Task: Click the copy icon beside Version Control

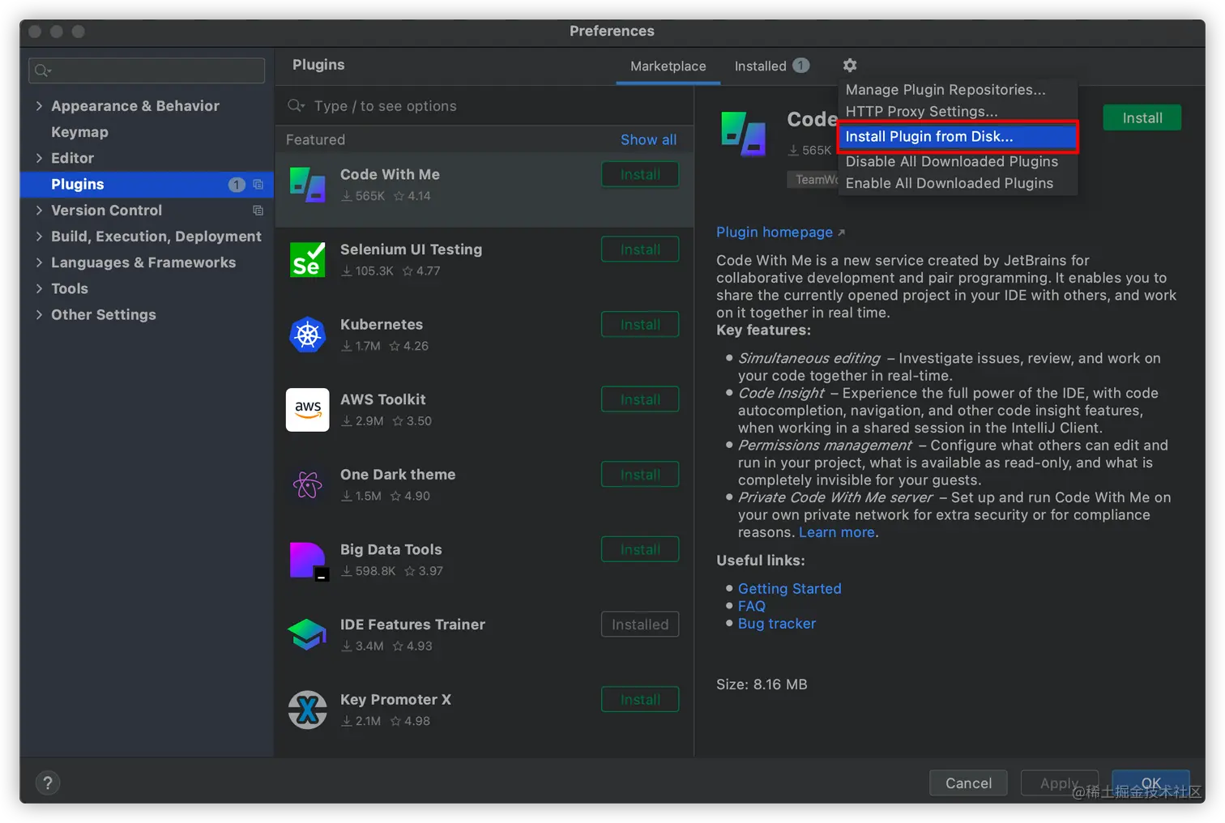Action: click(x=258, y=211)
